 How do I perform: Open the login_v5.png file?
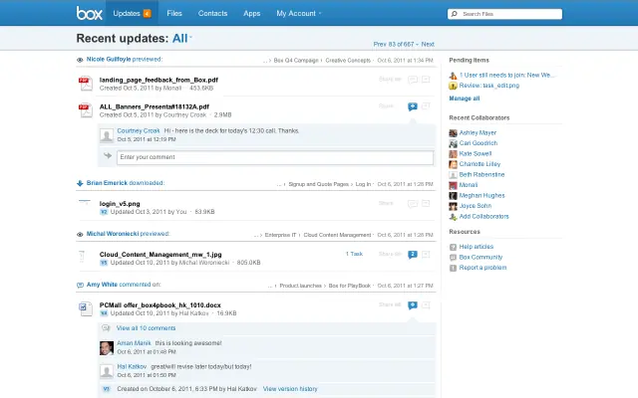click(x=120, y=203)
